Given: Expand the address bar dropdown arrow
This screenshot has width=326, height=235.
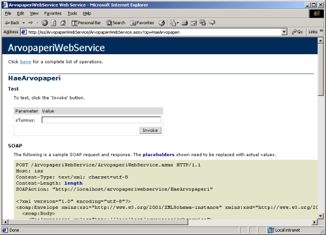Looking at the screenshot, I should pyautogui.click(x=284, y=32).
